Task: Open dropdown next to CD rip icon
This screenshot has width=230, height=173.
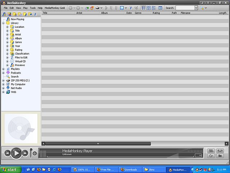Action: (x=101, y=8)
